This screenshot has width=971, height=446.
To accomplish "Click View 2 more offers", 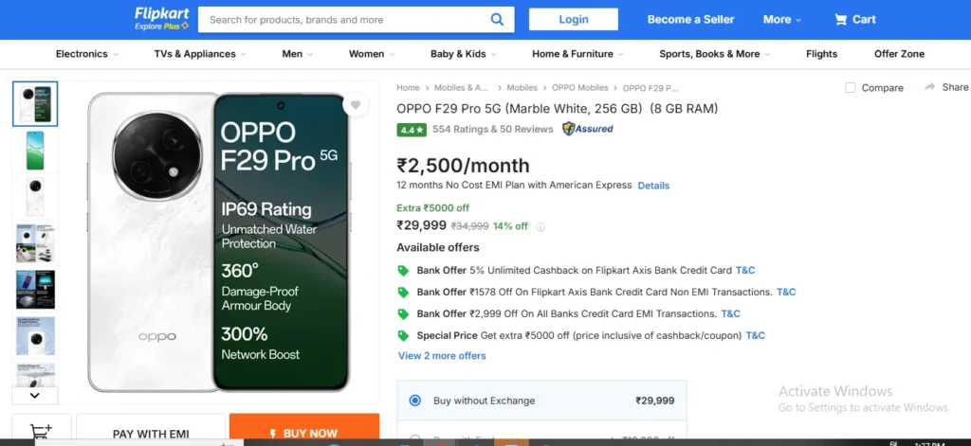I will pyautogui.click(x=442, y=356).
